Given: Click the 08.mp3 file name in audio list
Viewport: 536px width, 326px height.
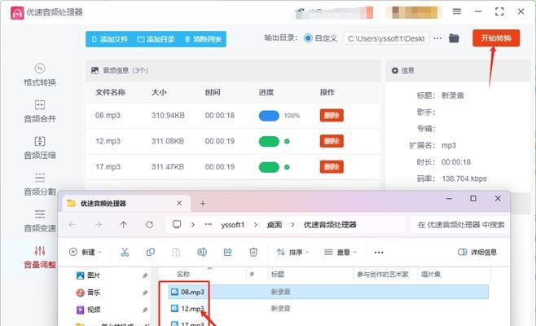Looking at the screenshot, I should pos(108,115).
